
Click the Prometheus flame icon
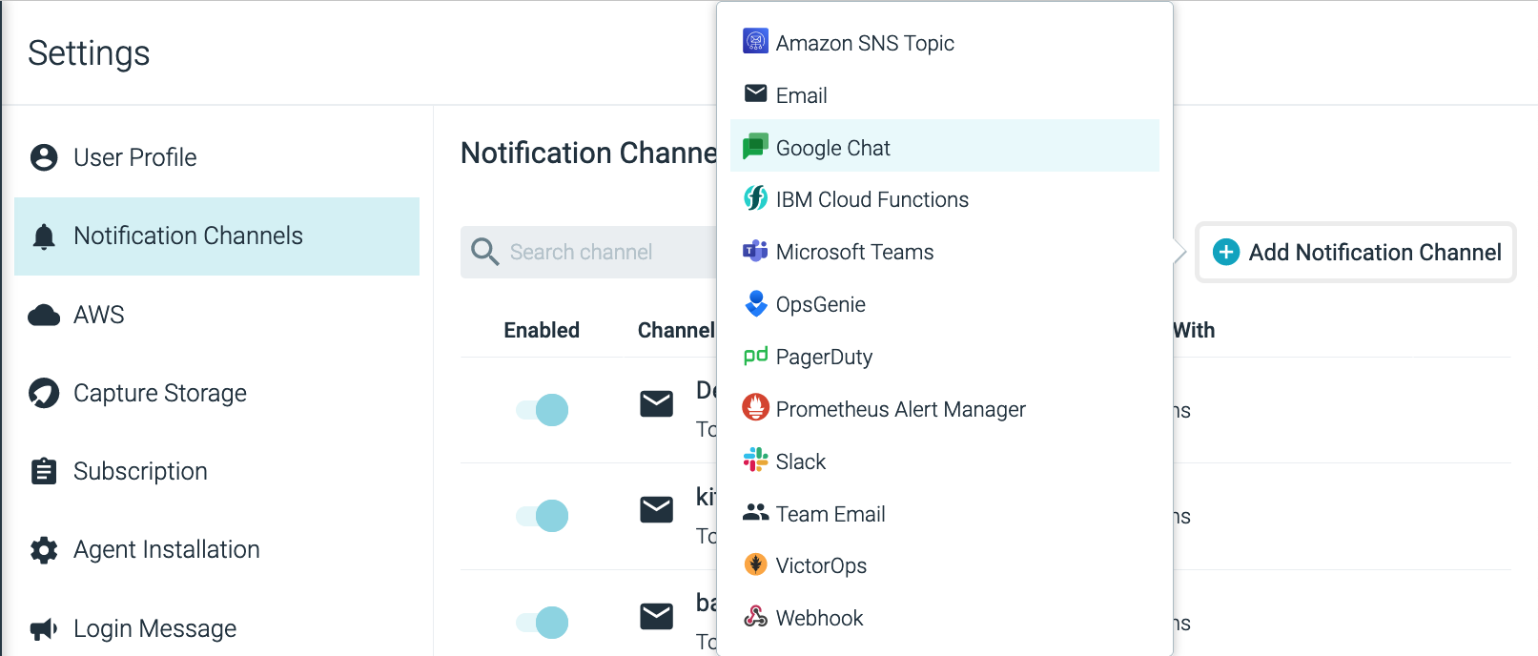point(755,407)
